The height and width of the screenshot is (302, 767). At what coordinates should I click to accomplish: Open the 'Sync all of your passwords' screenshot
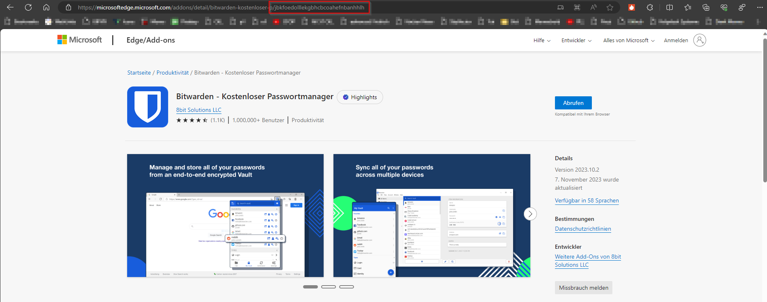[432, 216]
